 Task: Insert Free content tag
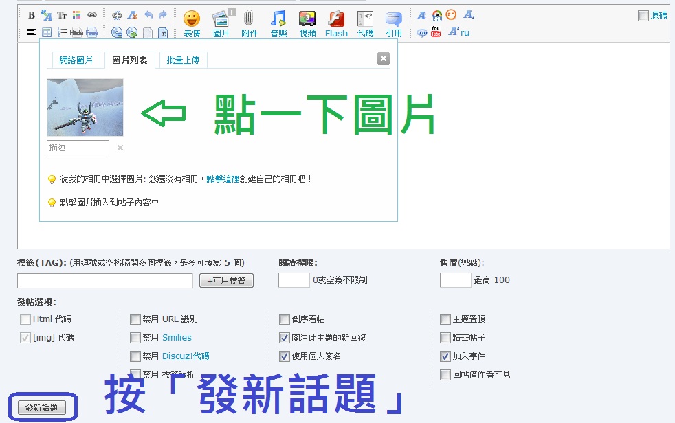92,33
